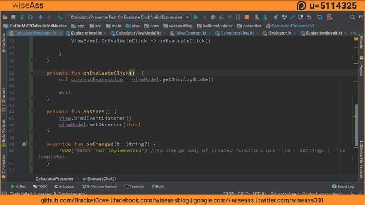
Task: Click the Show History clock icon
Action: click(301, 17)
